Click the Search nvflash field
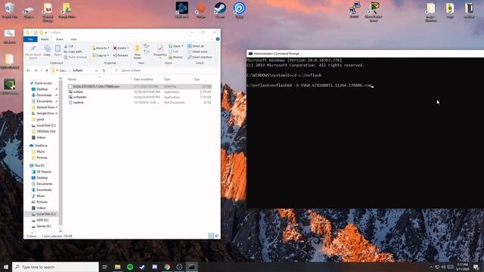Image resolution: width=484 pixels, height=272 pixels. (164, 70)
